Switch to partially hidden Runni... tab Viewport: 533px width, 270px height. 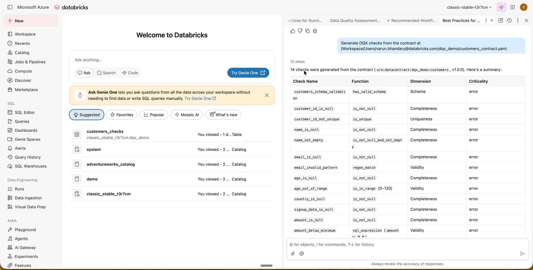tap(305, 21)
